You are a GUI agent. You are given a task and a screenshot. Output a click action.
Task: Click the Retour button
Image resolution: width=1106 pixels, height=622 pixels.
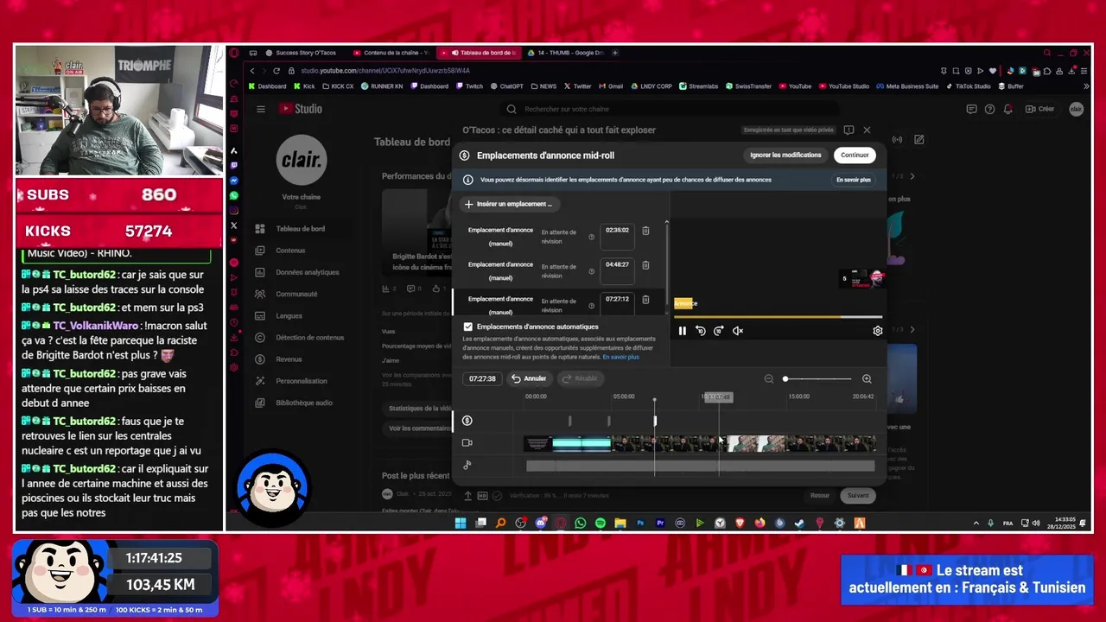[x=820, y=496]
